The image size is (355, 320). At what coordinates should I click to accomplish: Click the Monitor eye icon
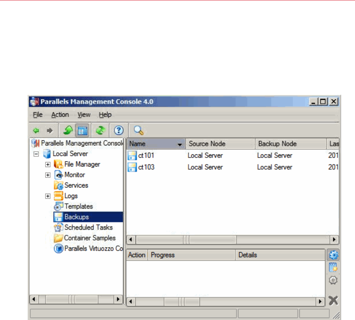58,175
